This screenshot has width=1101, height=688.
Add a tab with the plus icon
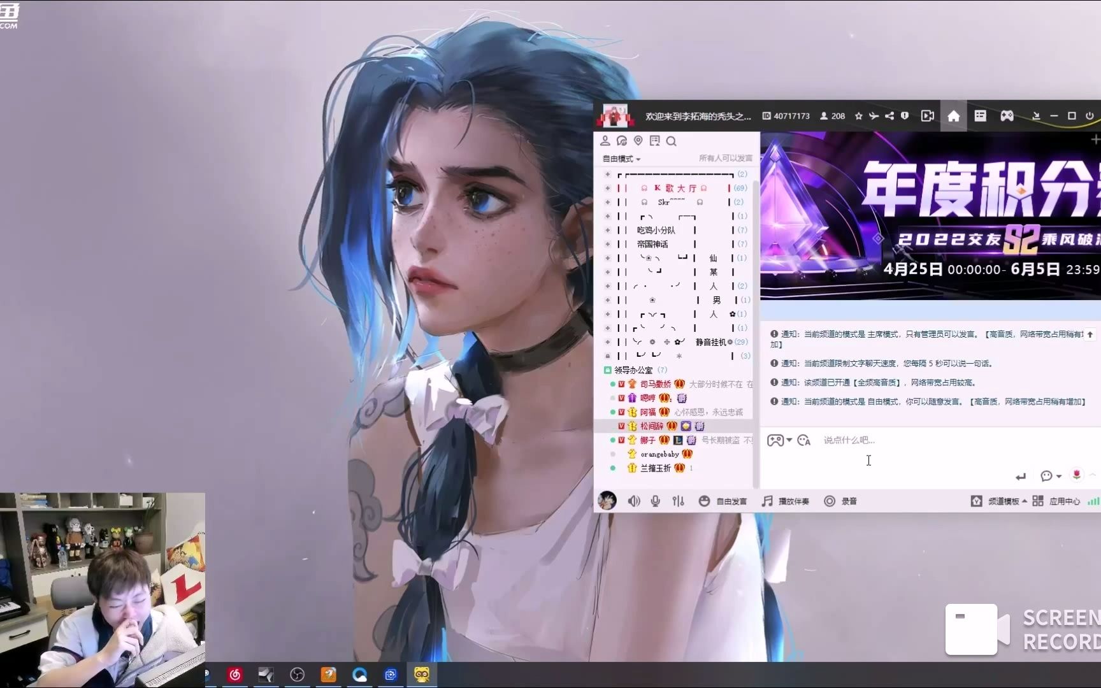coord(1095,139)
